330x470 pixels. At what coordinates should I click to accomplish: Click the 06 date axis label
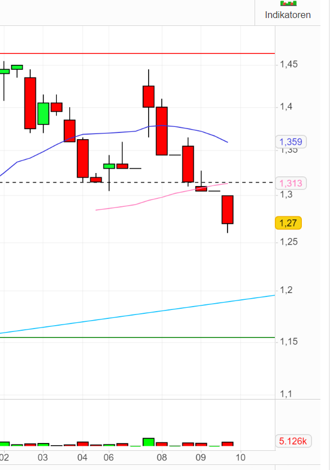(x=109, y=458)
